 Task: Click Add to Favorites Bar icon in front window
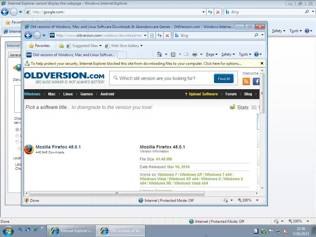pos(61,46)
